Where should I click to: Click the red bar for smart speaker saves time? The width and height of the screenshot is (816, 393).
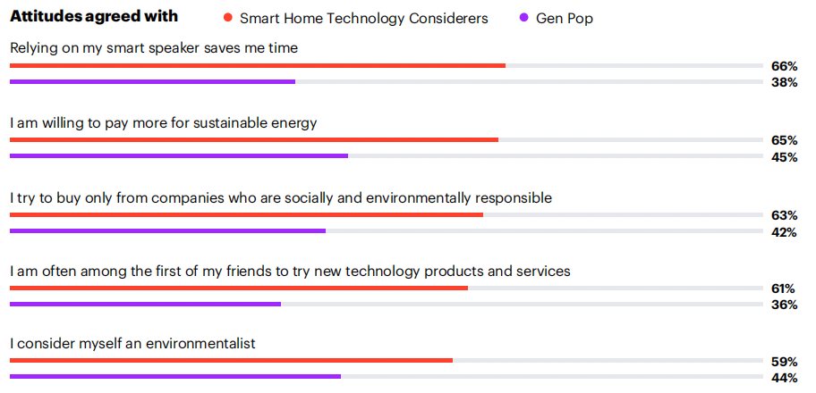coord(258,65)
